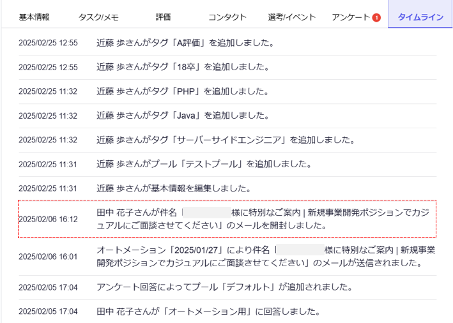
Task: Select the オートメーション「2025/01/27」 mail sent entry
Action: tap(266, 256)
